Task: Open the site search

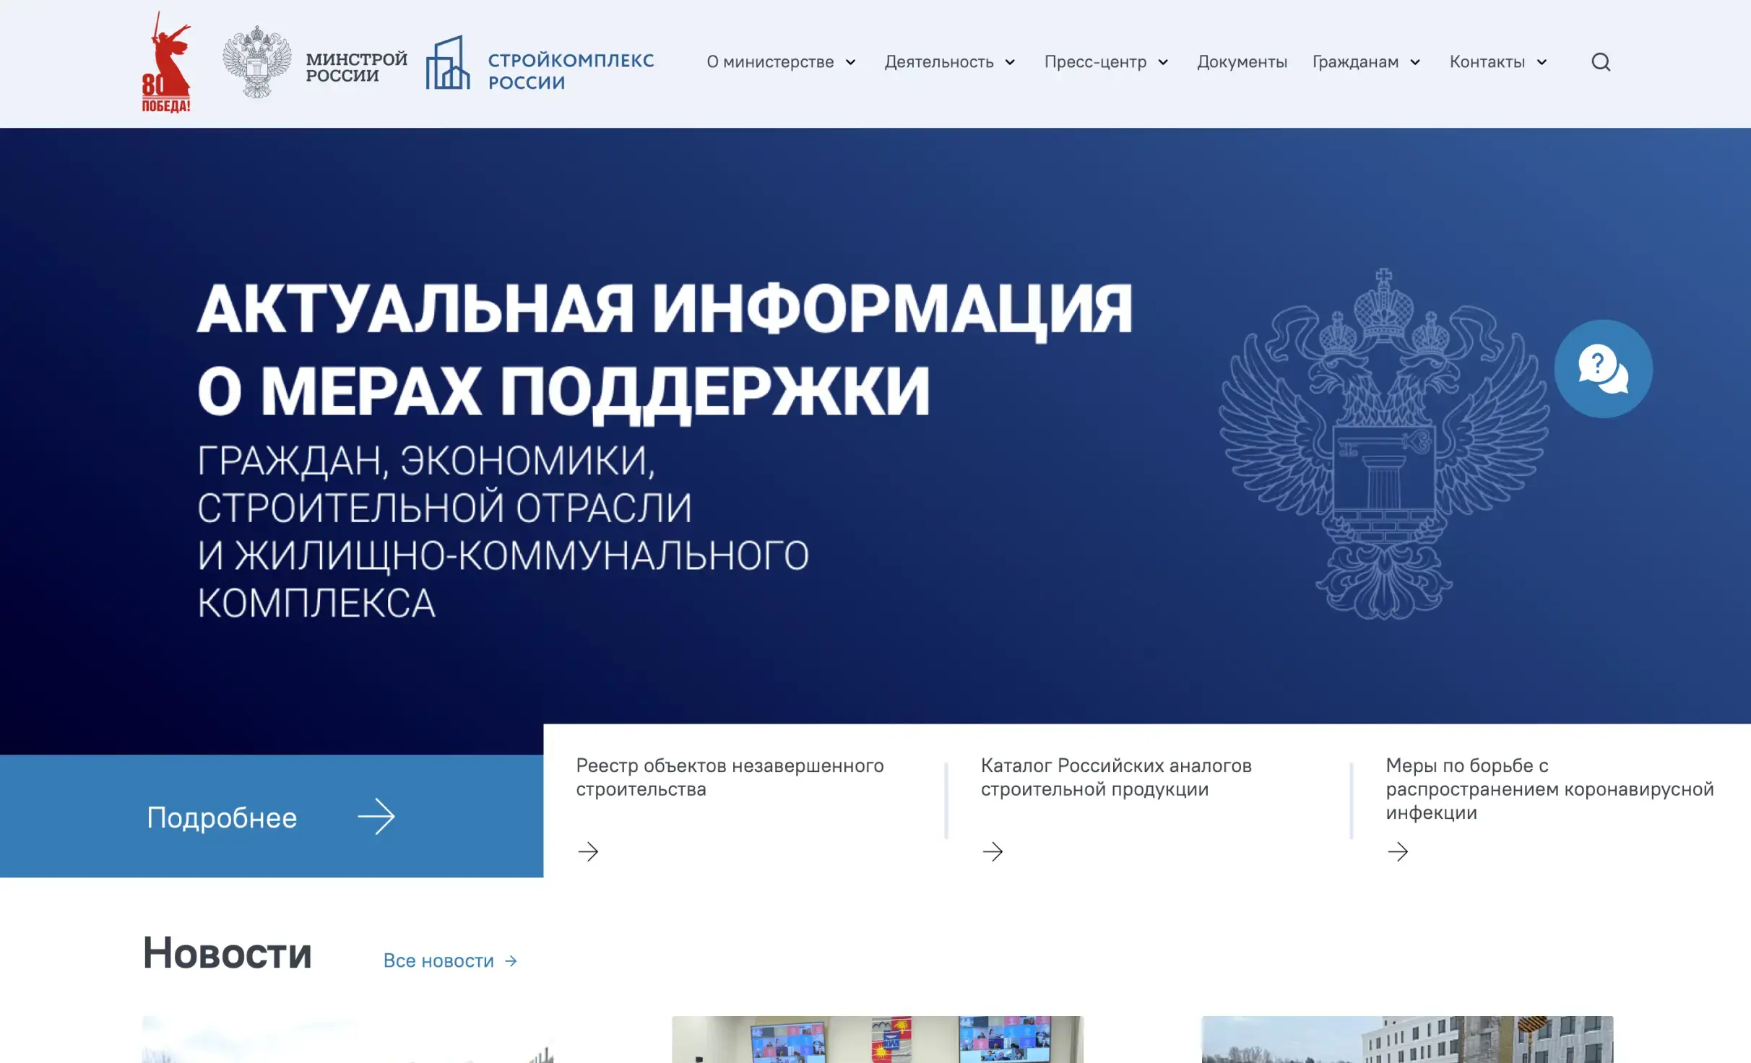Action: click(1601, 62)
